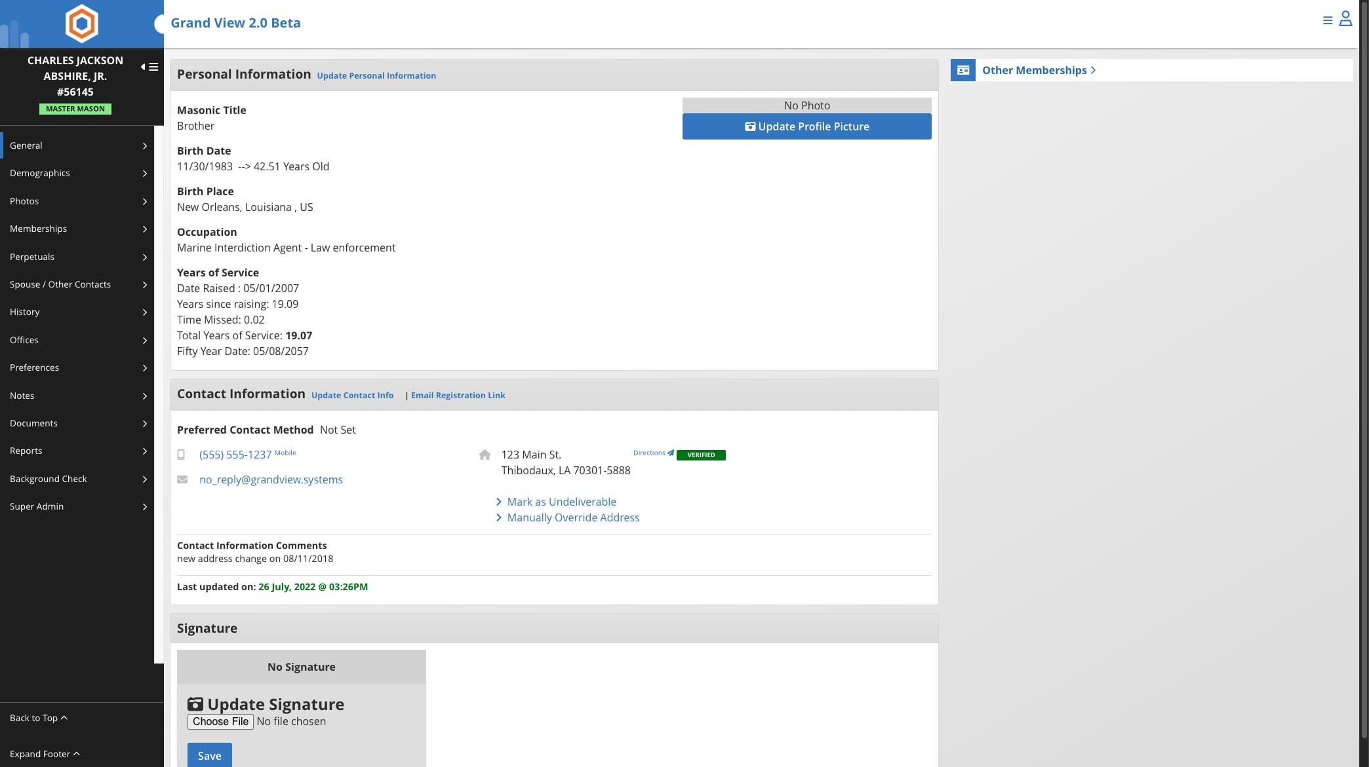The width and height of the screenshot is (1369, 767).
Task: Click Expand Footer in the sidebar
Action: point(45,754)
